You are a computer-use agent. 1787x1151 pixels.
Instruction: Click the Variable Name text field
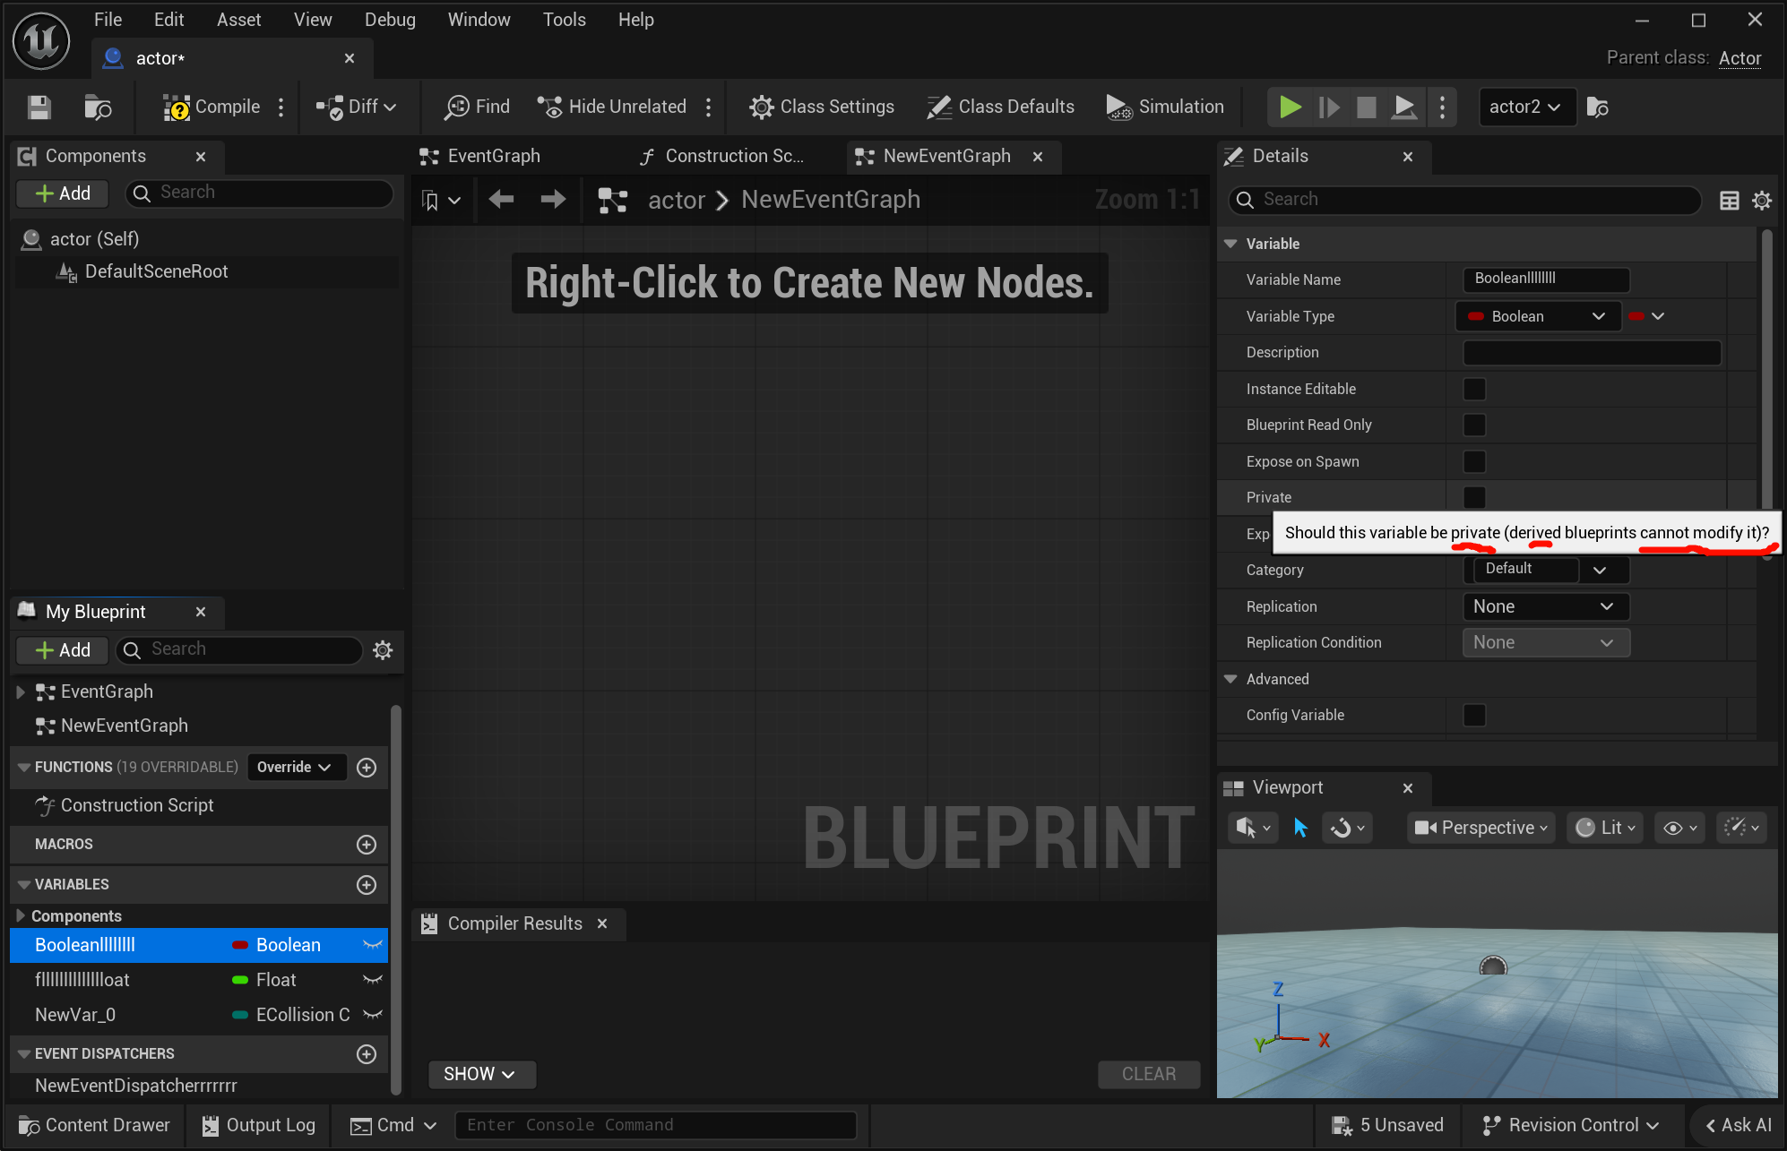coord(1545,279)
